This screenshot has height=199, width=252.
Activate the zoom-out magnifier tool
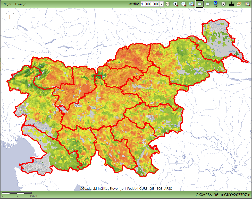pyautogui.click(x=184, y=4)
